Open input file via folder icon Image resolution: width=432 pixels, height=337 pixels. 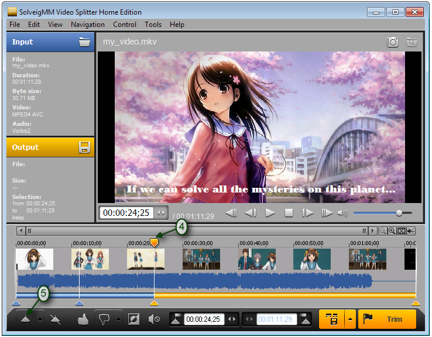click(x=85, y=42)
